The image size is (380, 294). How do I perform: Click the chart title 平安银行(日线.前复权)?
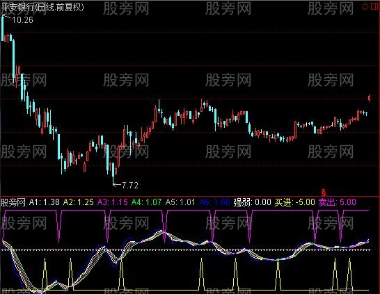click(42, 7)
